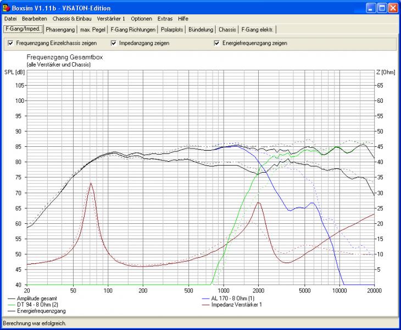Screen dimensions: 401x330
Task: Uncheck Impedanzgang zeigen checkbox
Action: coord(114,43)
